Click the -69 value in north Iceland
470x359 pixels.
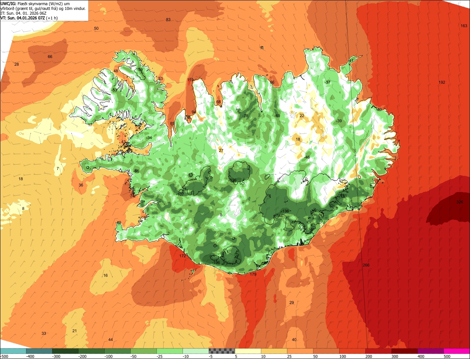[277, 116]
